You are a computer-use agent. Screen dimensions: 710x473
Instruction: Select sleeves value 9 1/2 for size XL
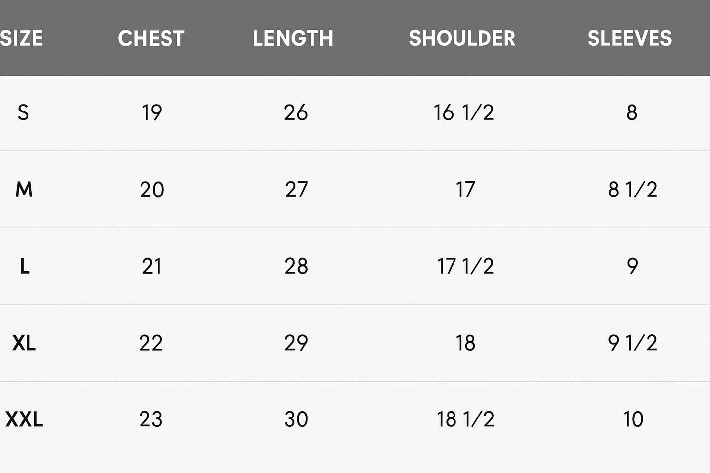coord(632,343)
